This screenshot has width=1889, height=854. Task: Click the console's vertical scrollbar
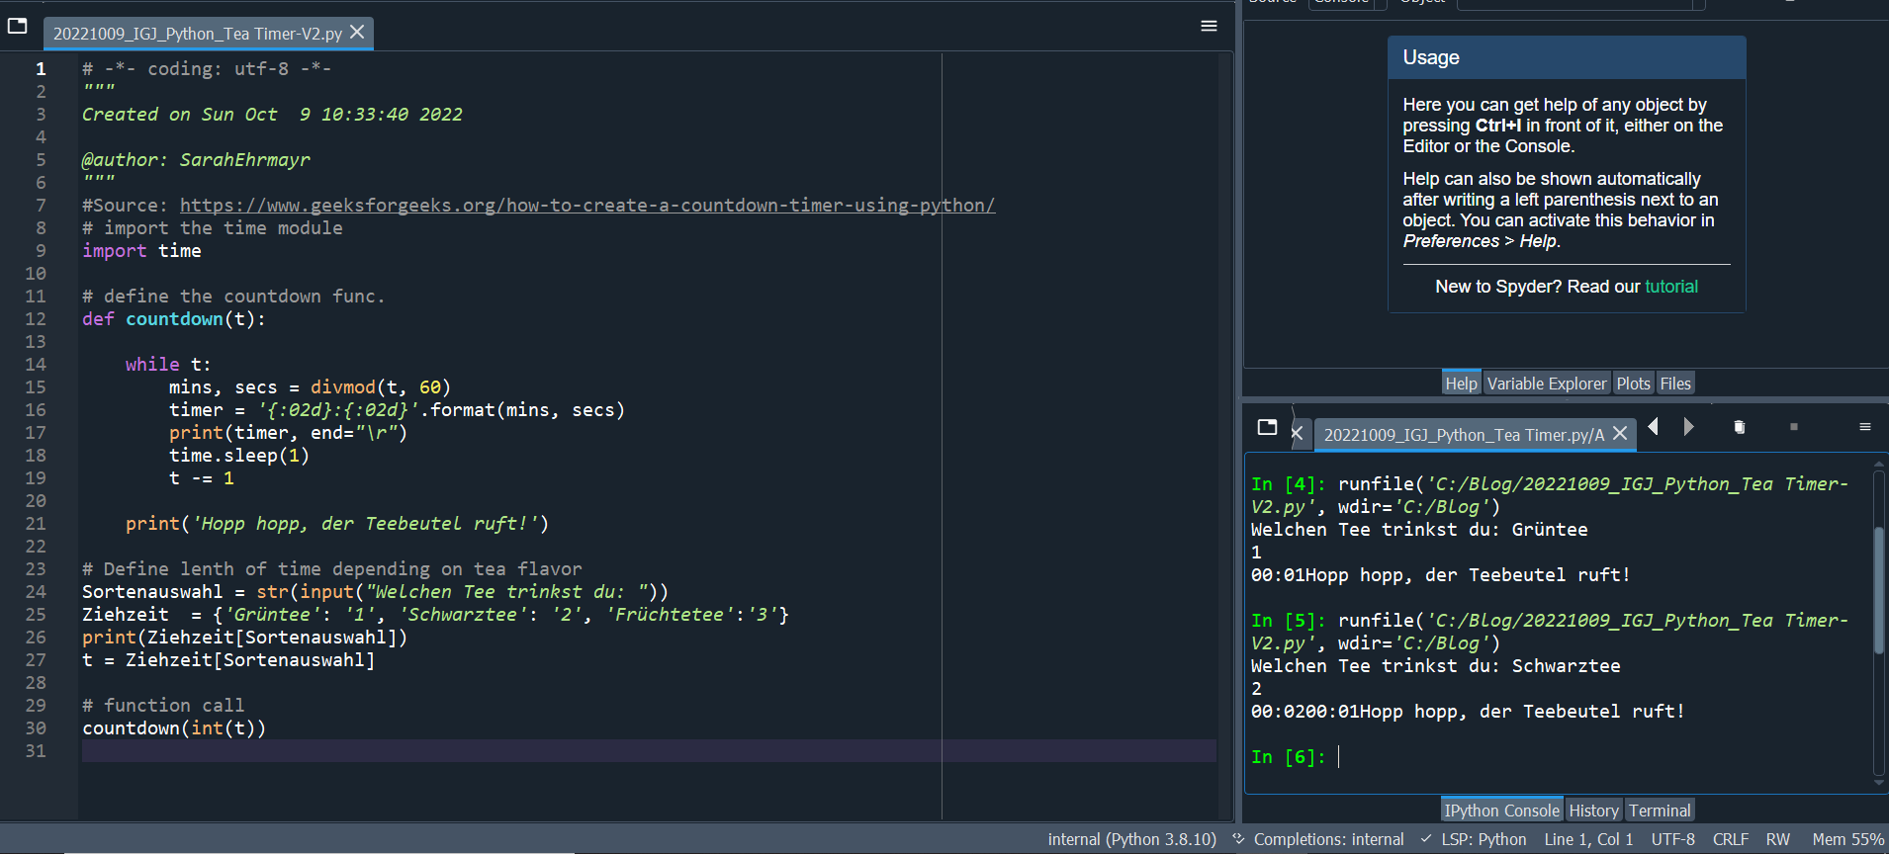click(1878, 589)
